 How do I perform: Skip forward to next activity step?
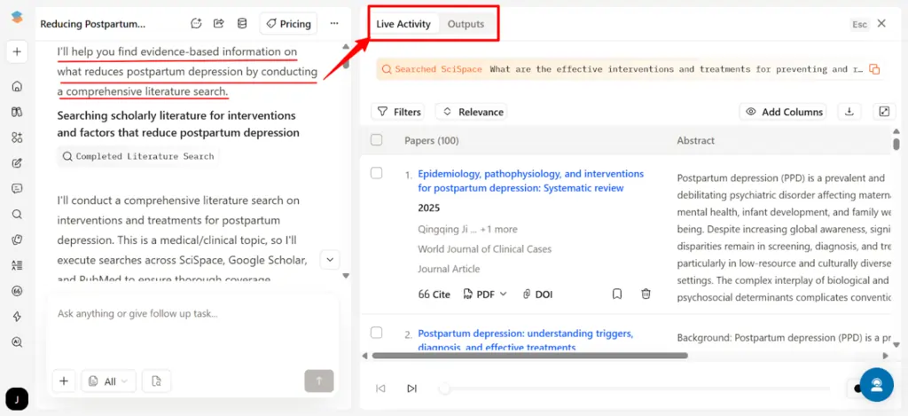point(411,389)
